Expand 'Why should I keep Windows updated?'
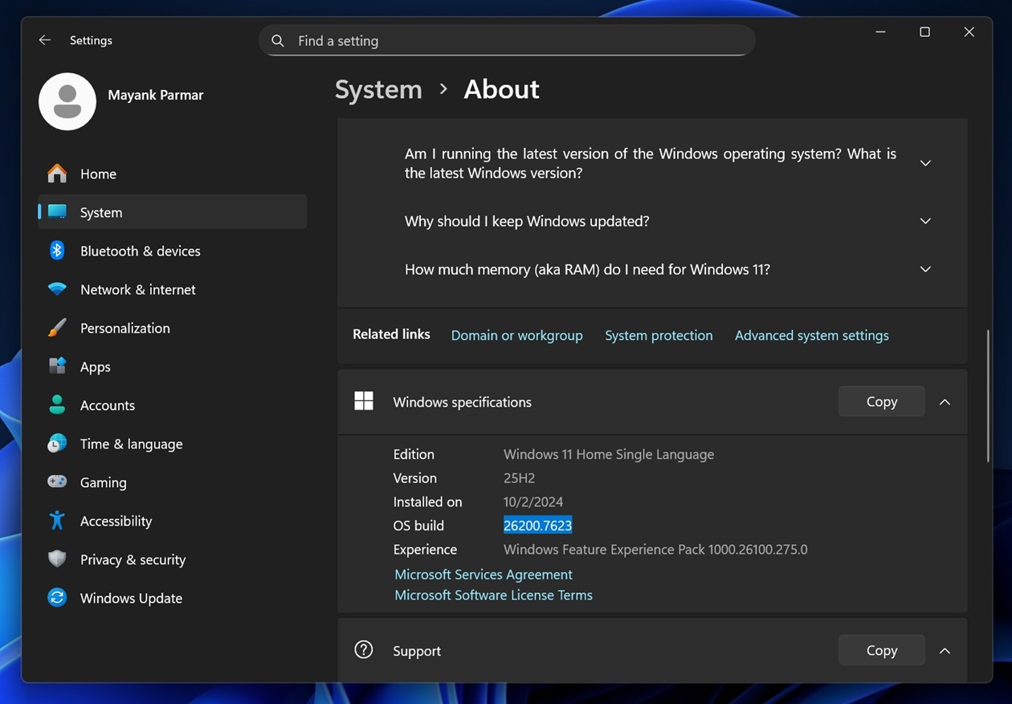 tap(924, 221)
